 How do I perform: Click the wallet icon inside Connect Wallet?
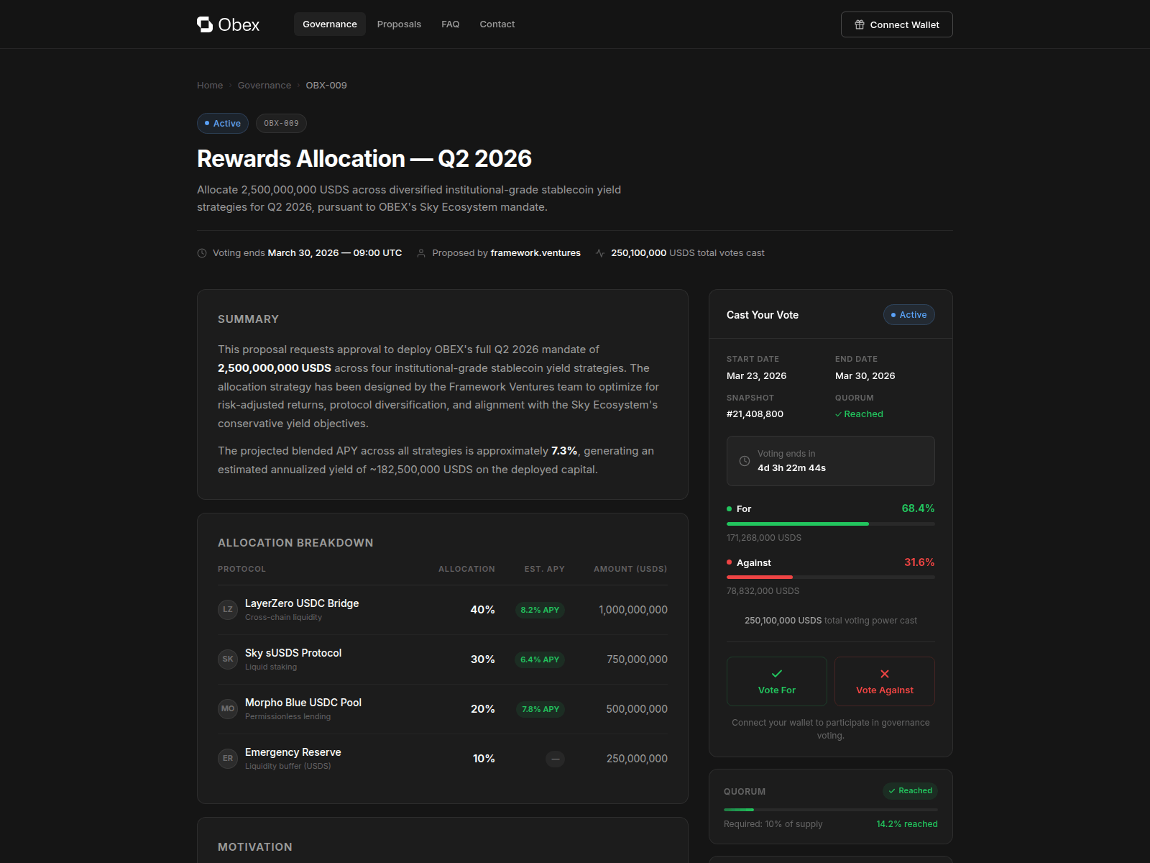coord(859,24)
